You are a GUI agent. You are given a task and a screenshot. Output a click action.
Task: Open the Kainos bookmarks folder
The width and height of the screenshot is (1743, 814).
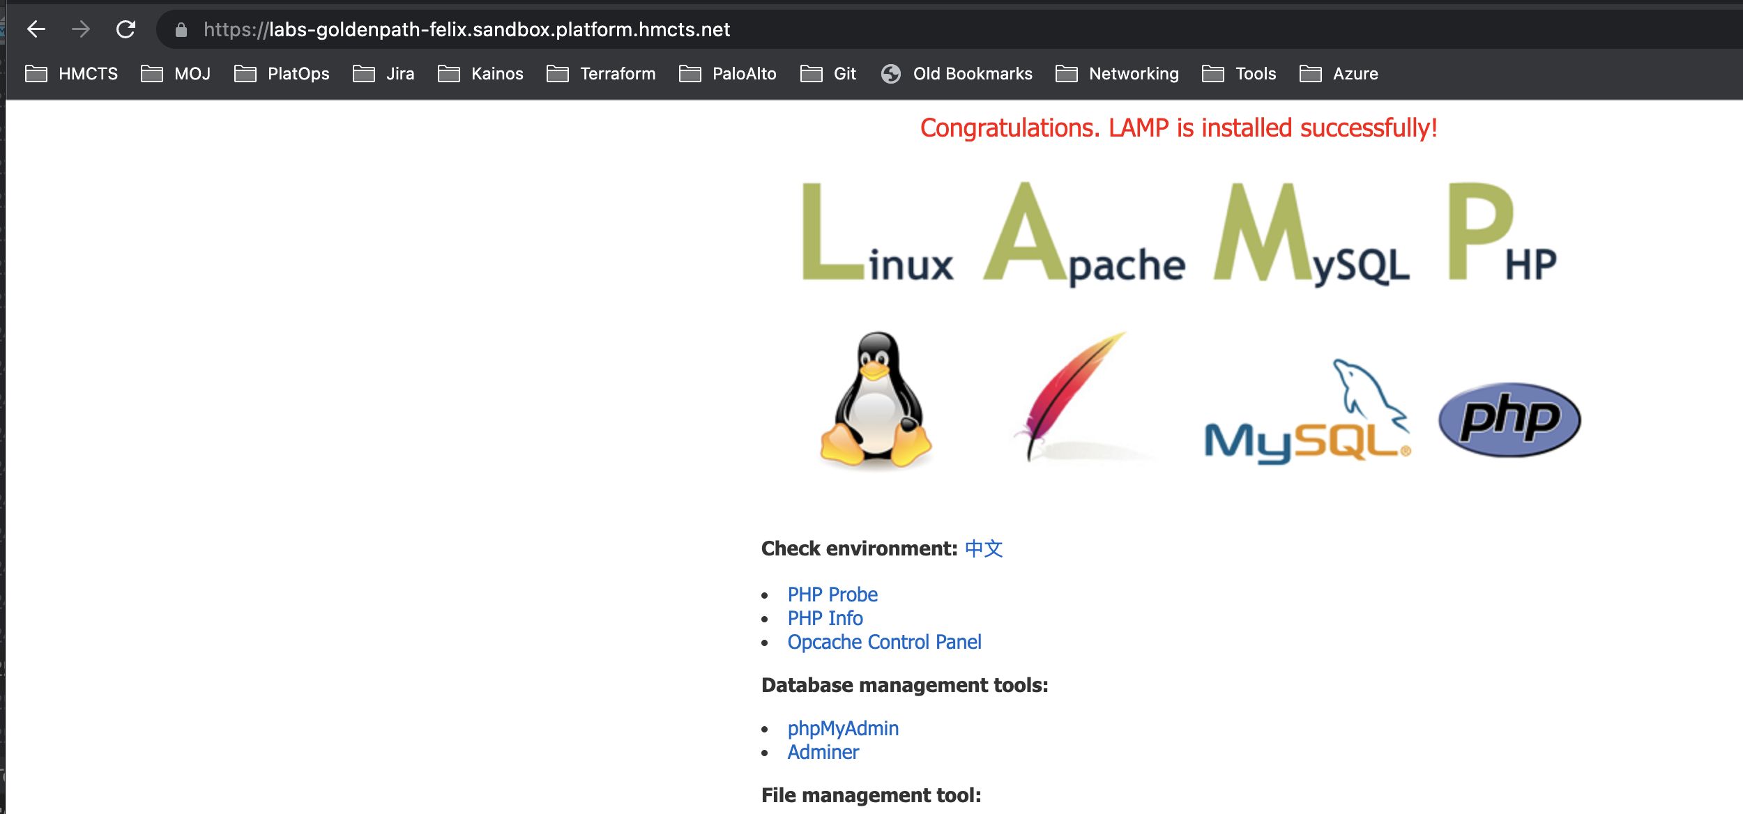tap(480, 74)
